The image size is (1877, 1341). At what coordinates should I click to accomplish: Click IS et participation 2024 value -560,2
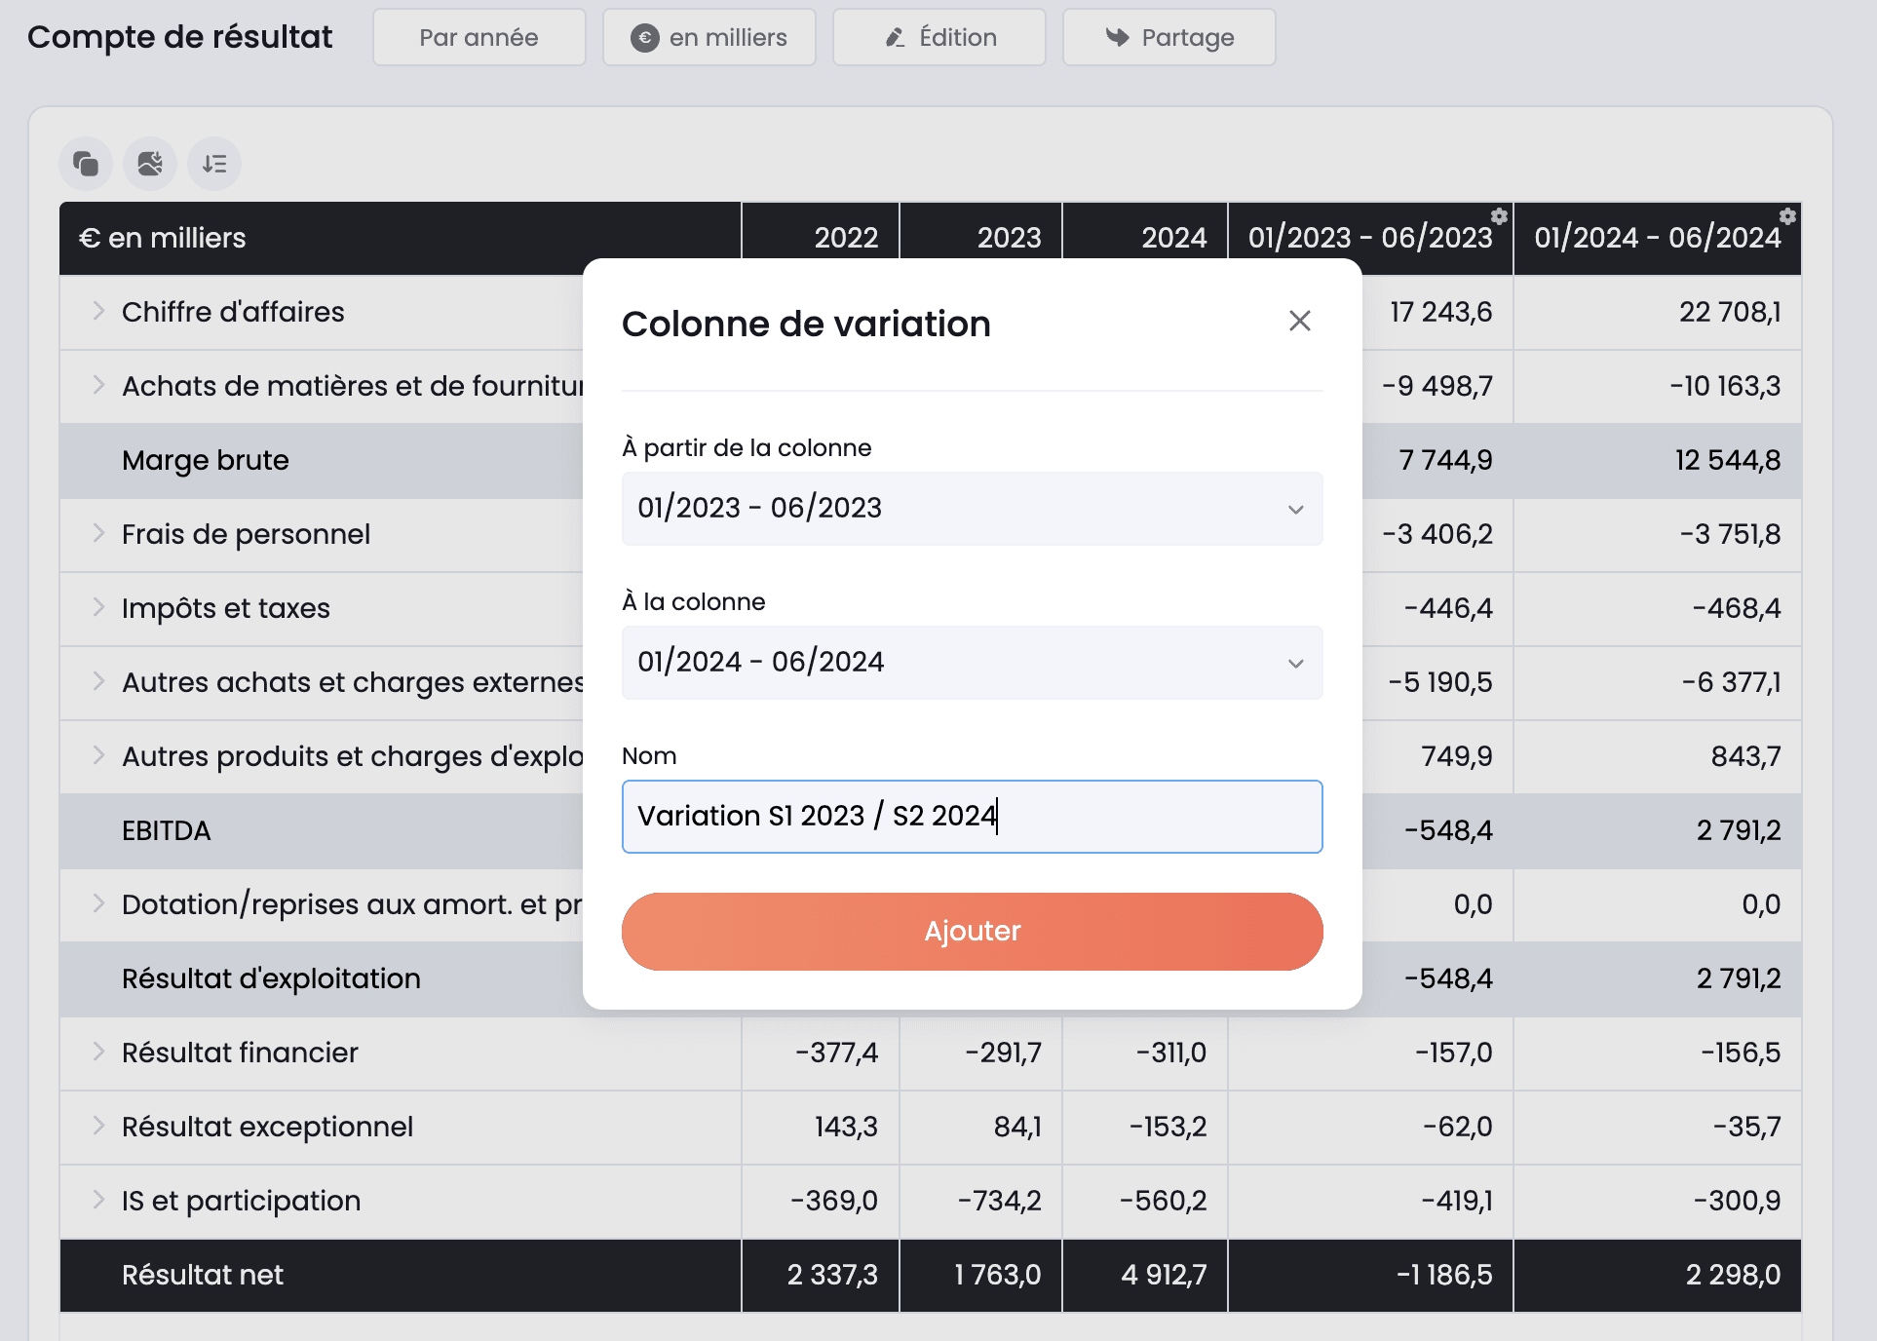point(1163,1201)
